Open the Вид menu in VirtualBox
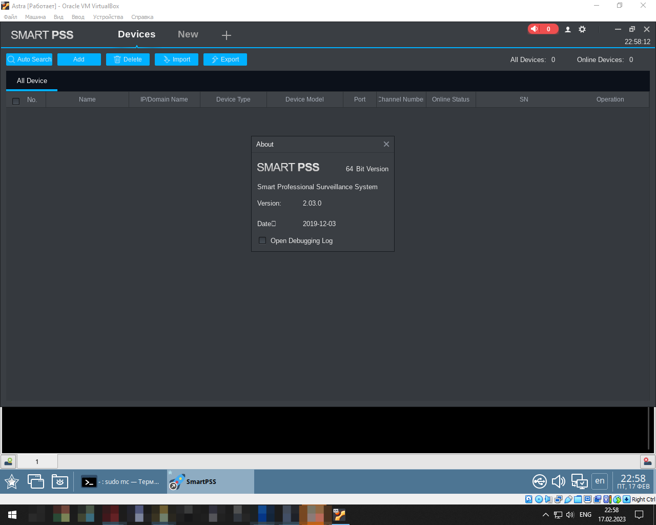 tap(58, 17)
